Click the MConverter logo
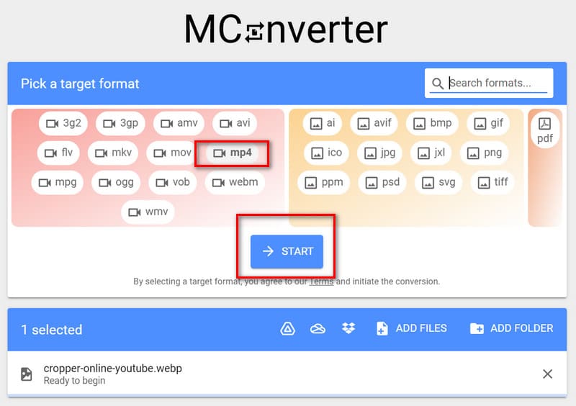 286,30
